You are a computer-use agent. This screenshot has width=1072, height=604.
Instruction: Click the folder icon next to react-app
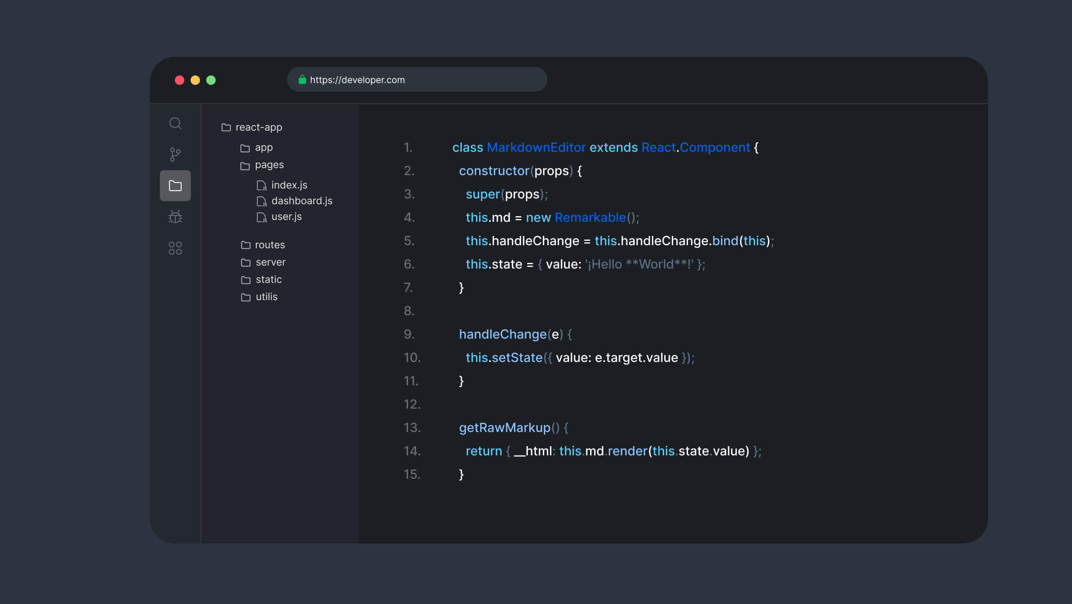[226, 127]
